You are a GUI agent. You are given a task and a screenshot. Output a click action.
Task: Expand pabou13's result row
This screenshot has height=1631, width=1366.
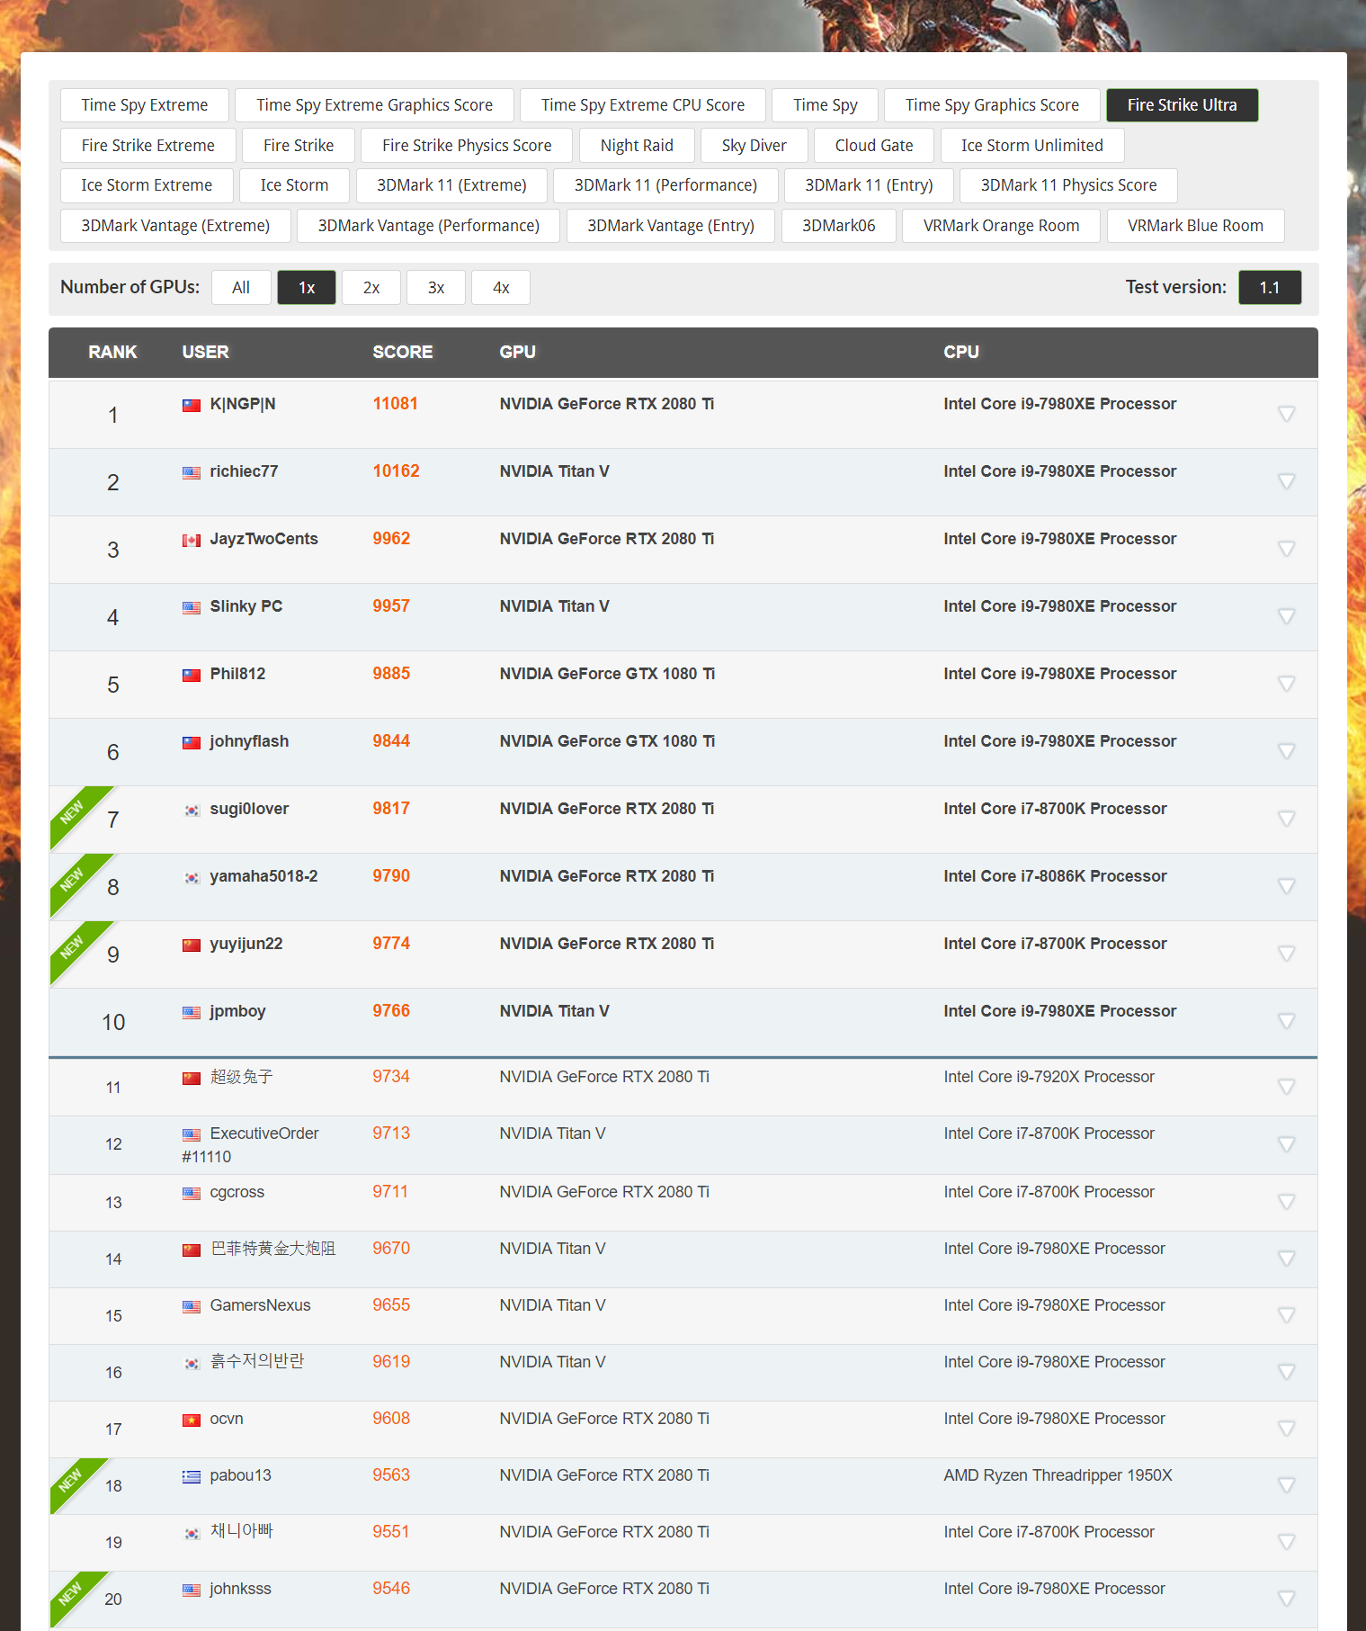[1287, 1485]
